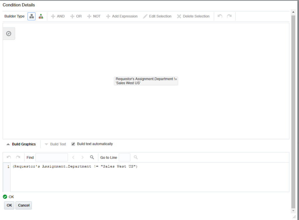
Task: Click the scrollbar up arrow
Action: pyautogui.click(x=293, y=12)
